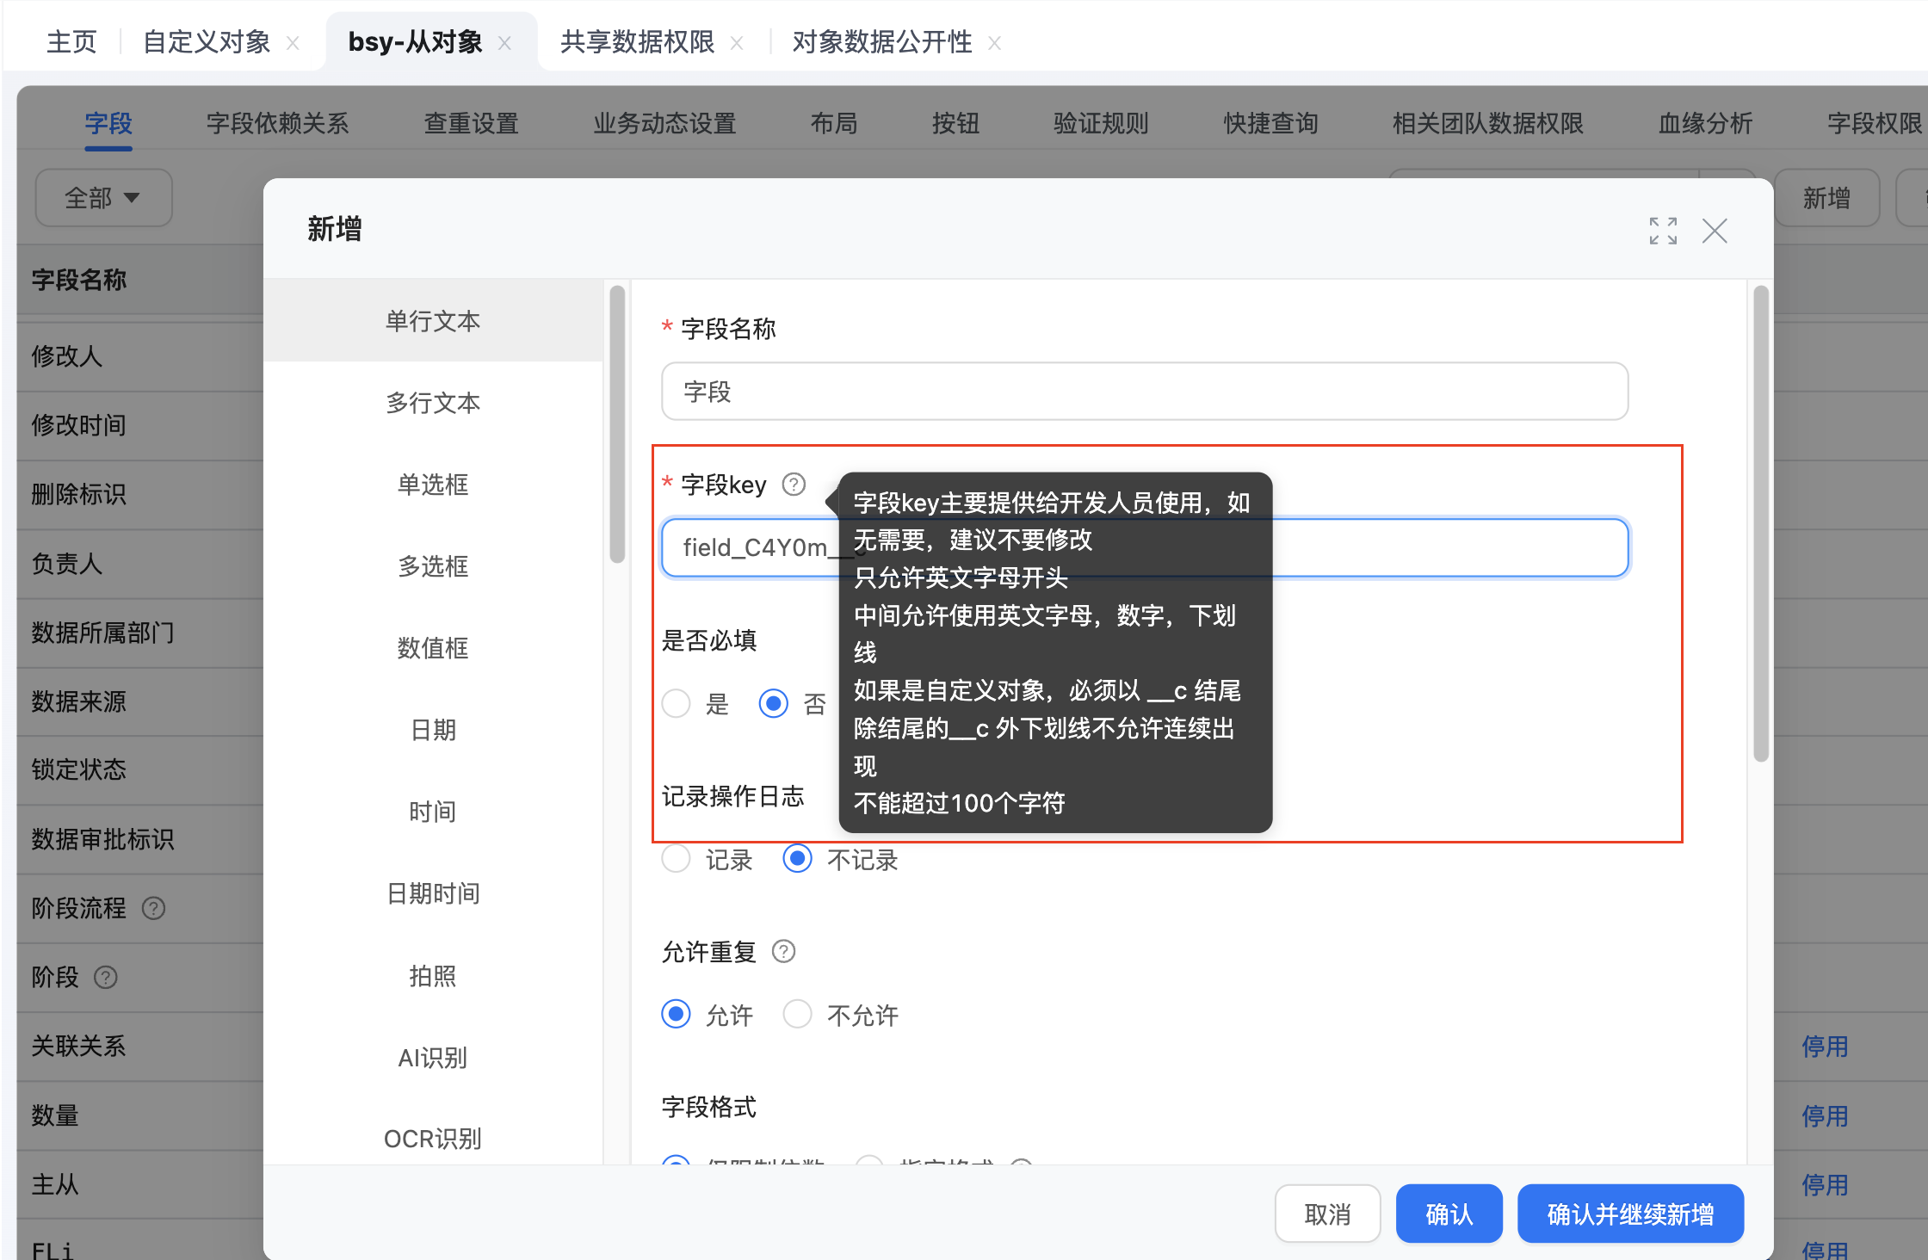Screen dimensions: 1928x1260
Task: Click 负责人 row in field list
Action: [x=140, y=563]
